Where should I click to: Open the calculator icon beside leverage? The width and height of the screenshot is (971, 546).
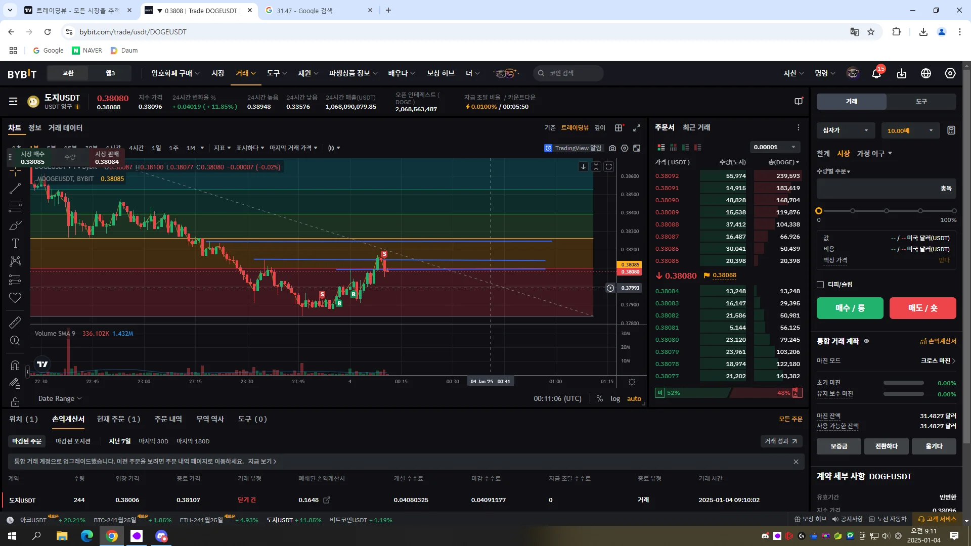(x=951, y=130)
